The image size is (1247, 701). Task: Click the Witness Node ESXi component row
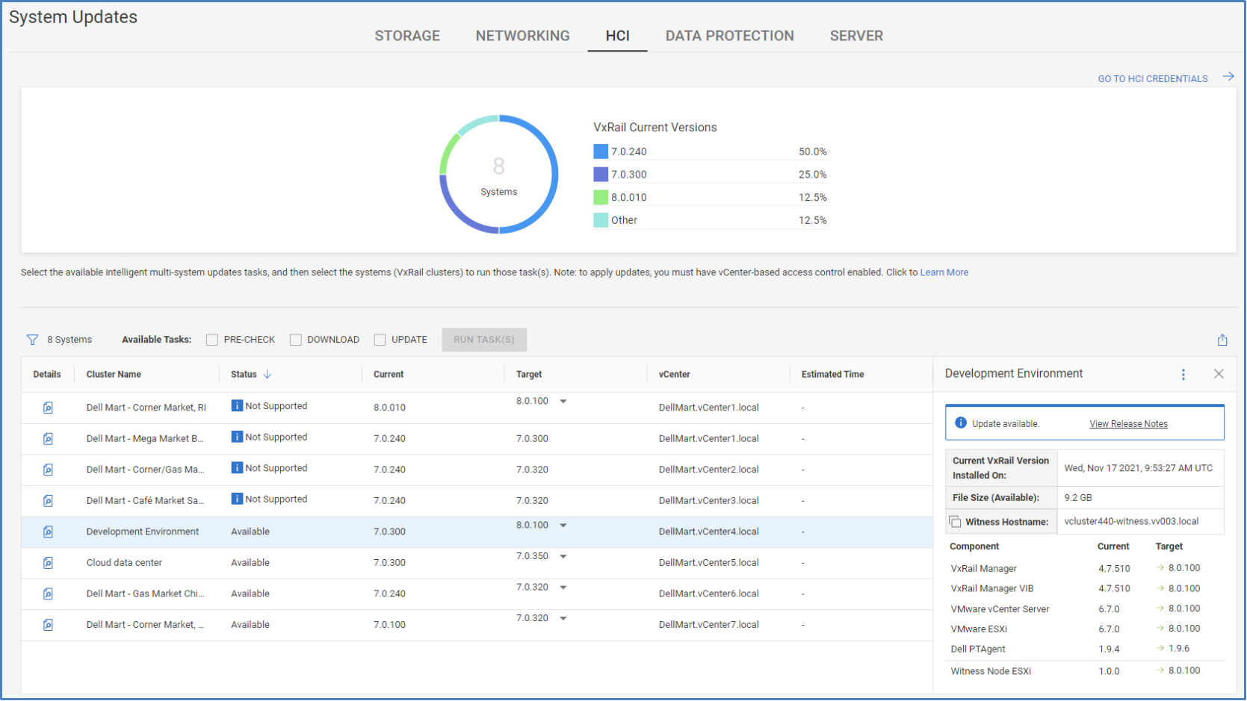point(1085,671)
